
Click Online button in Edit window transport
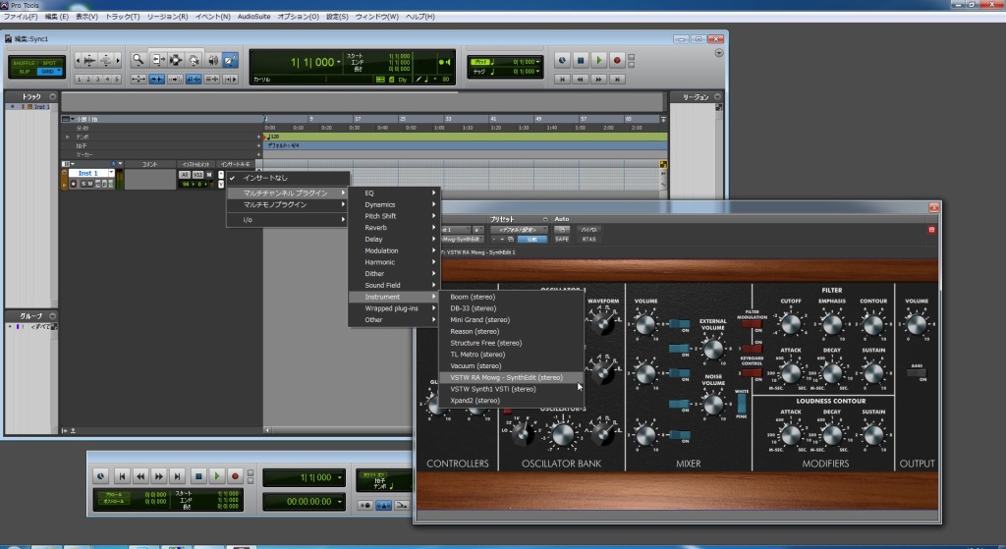pos(562,60)
